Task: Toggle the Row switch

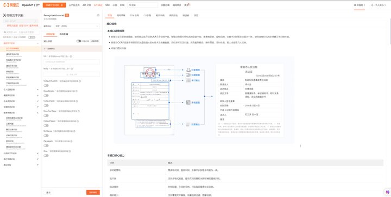Action: click(46, 155)
